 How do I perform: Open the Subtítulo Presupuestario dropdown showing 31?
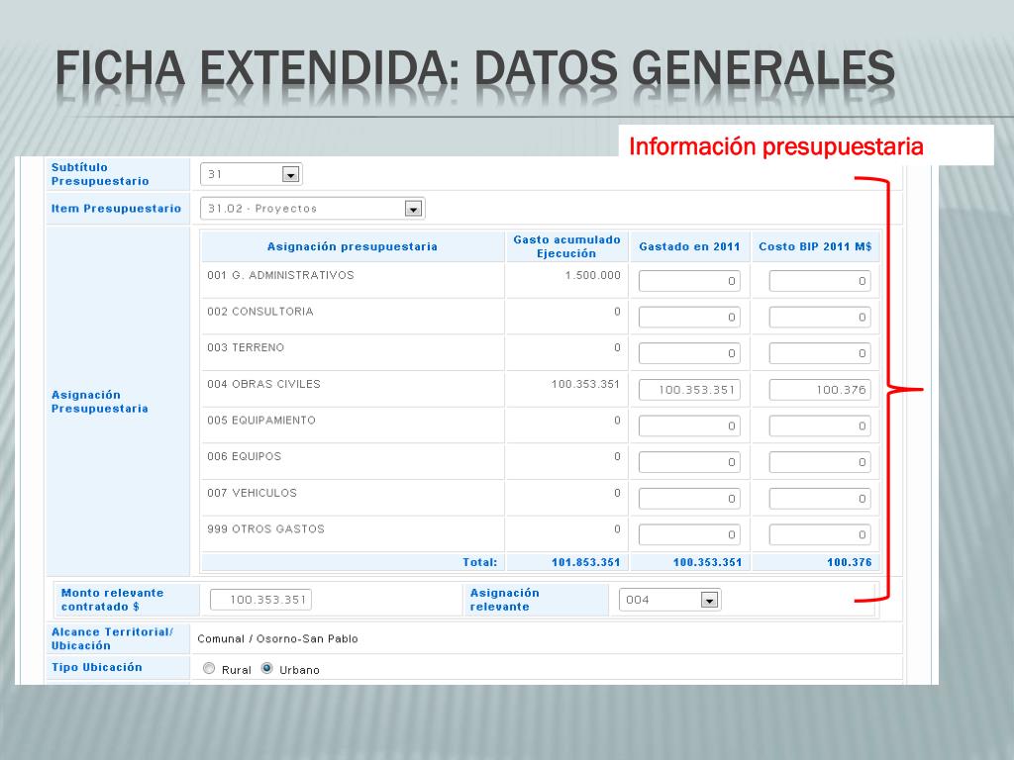tap(251, 174)
